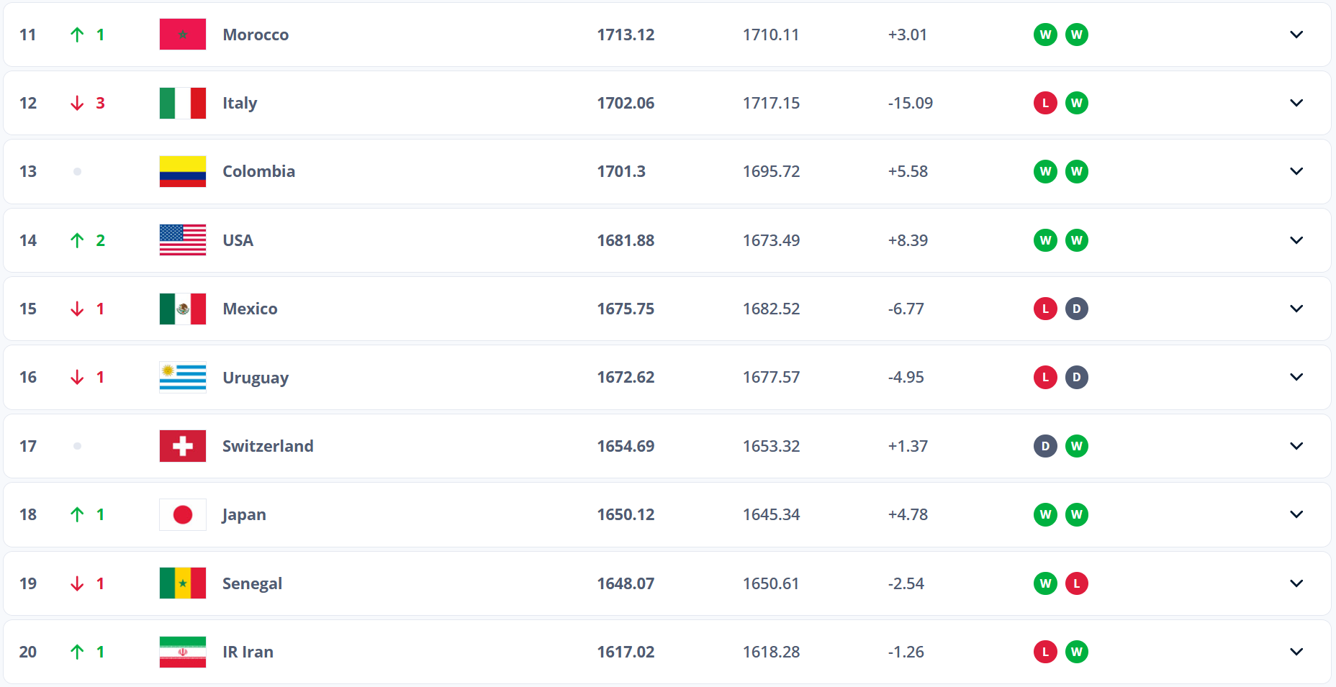Click Japan's first green win badge
The width and height of the screenshot is (1336, 687).
(x=1045, y=514)
